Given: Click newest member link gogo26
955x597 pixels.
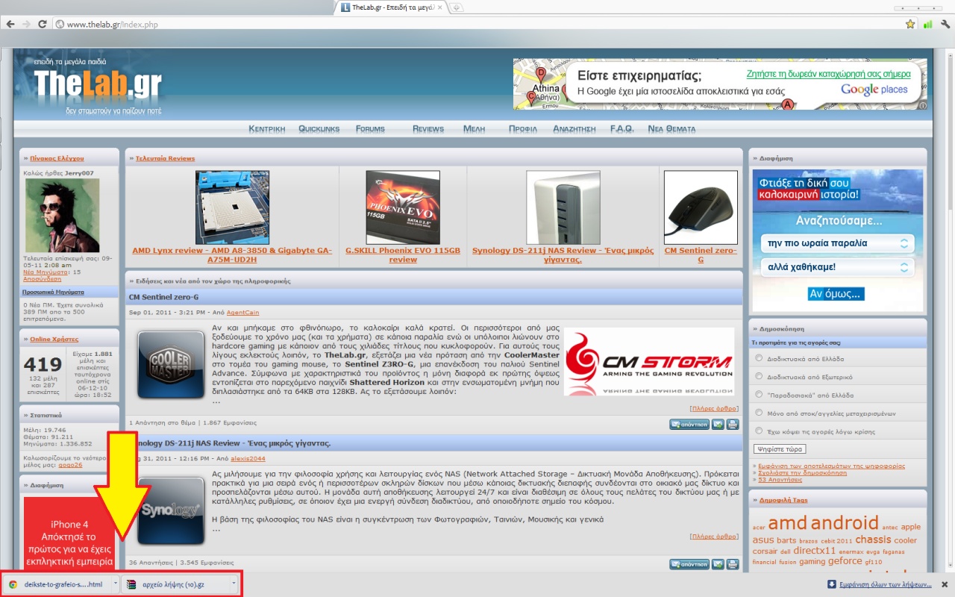Looking at the screenshot, I should 70,465.
